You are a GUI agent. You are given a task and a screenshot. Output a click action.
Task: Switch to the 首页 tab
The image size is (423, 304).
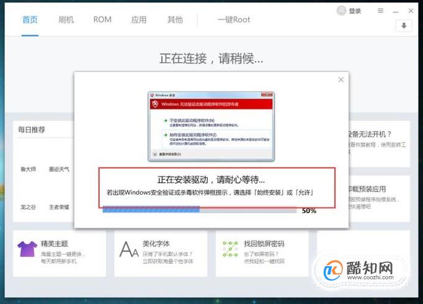[x=30, y=20]
